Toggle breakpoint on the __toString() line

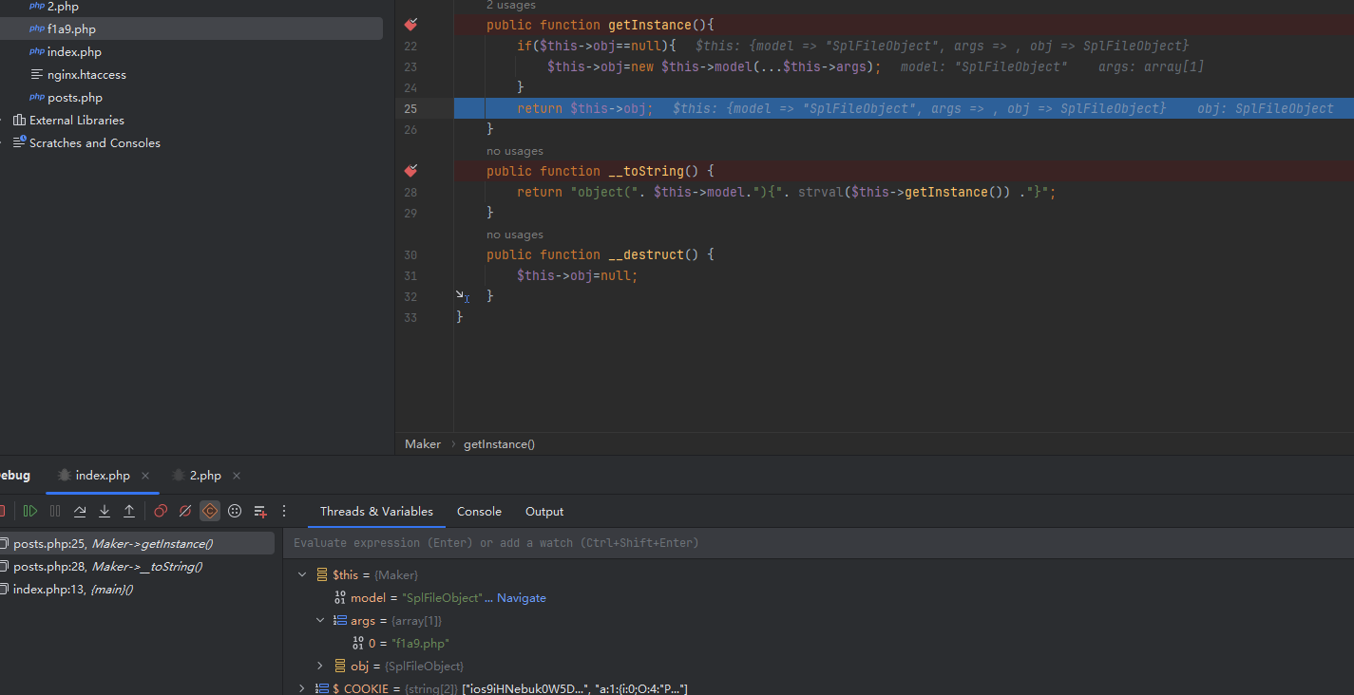click(x=410, y=171)
